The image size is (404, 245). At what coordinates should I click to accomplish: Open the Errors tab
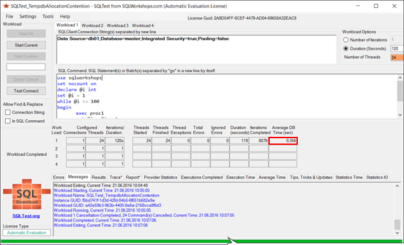[x=59, y=178]
